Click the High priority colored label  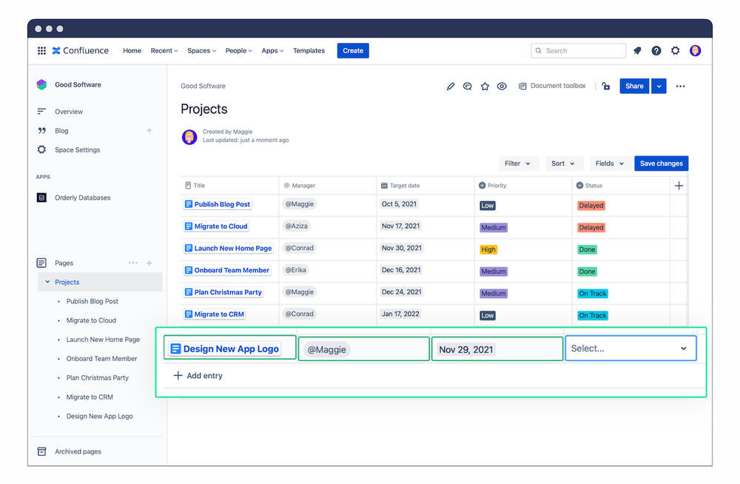(x=488, y=249)
